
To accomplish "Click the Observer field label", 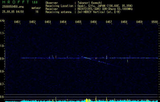I will click(52, 3).
